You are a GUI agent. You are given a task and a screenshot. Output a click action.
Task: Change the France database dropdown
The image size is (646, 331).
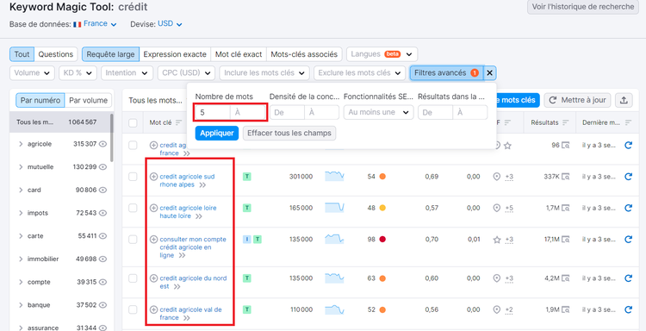100,24
